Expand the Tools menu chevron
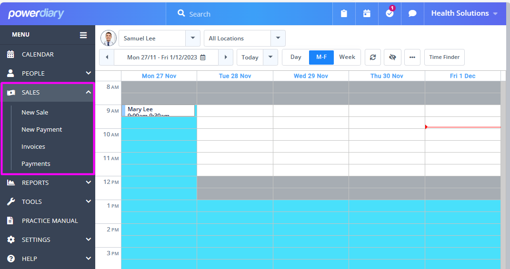This screenshot has height=269, width=510. pos(88,201)
